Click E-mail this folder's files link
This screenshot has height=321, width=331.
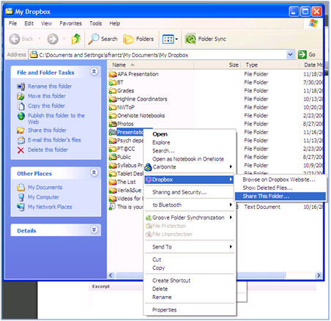click(54, 140)
